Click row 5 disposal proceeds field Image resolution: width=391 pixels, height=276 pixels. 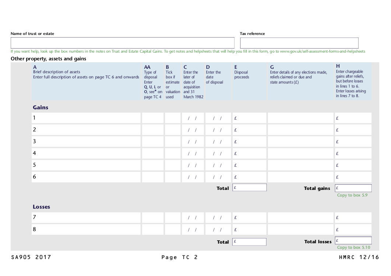click(249, 165)
